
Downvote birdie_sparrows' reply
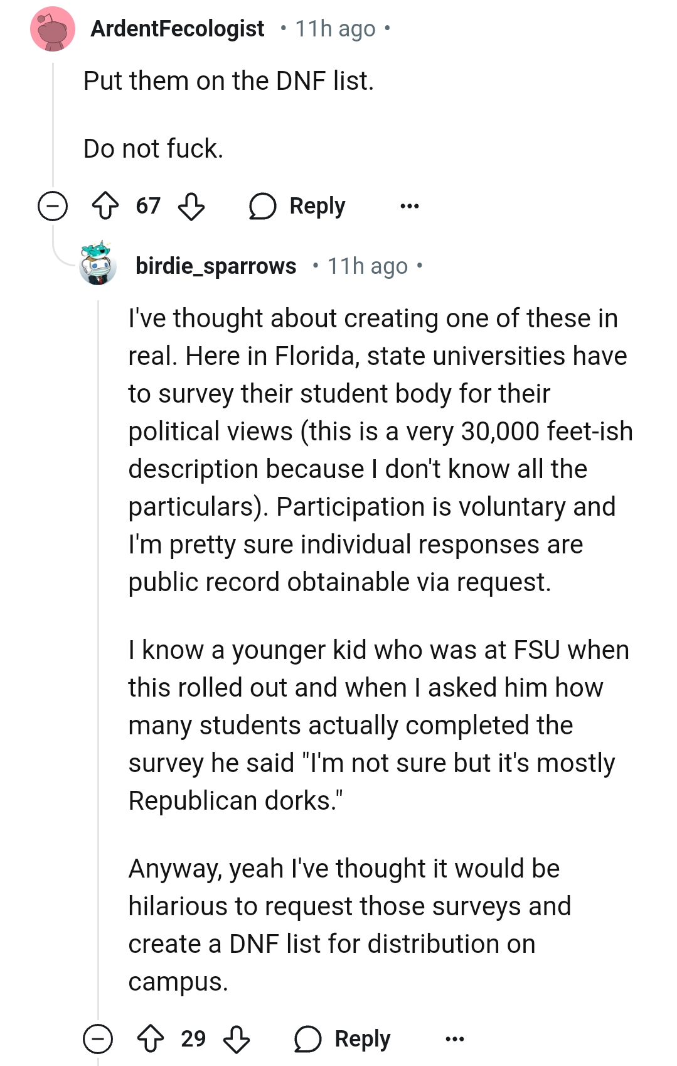click(237, 1038)
